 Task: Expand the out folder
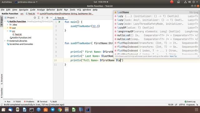pos(7,28)
